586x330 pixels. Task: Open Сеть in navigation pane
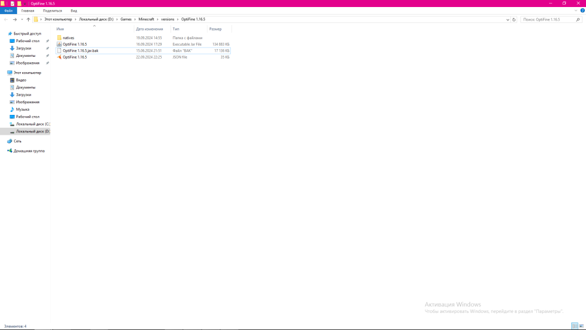[17, 141]
